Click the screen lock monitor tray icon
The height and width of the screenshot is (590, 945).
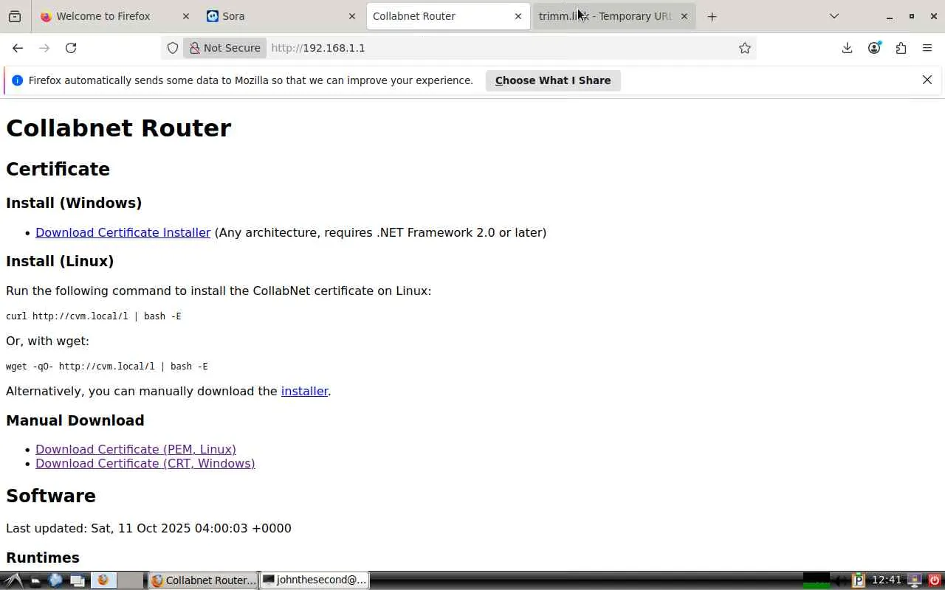(915, 580)
